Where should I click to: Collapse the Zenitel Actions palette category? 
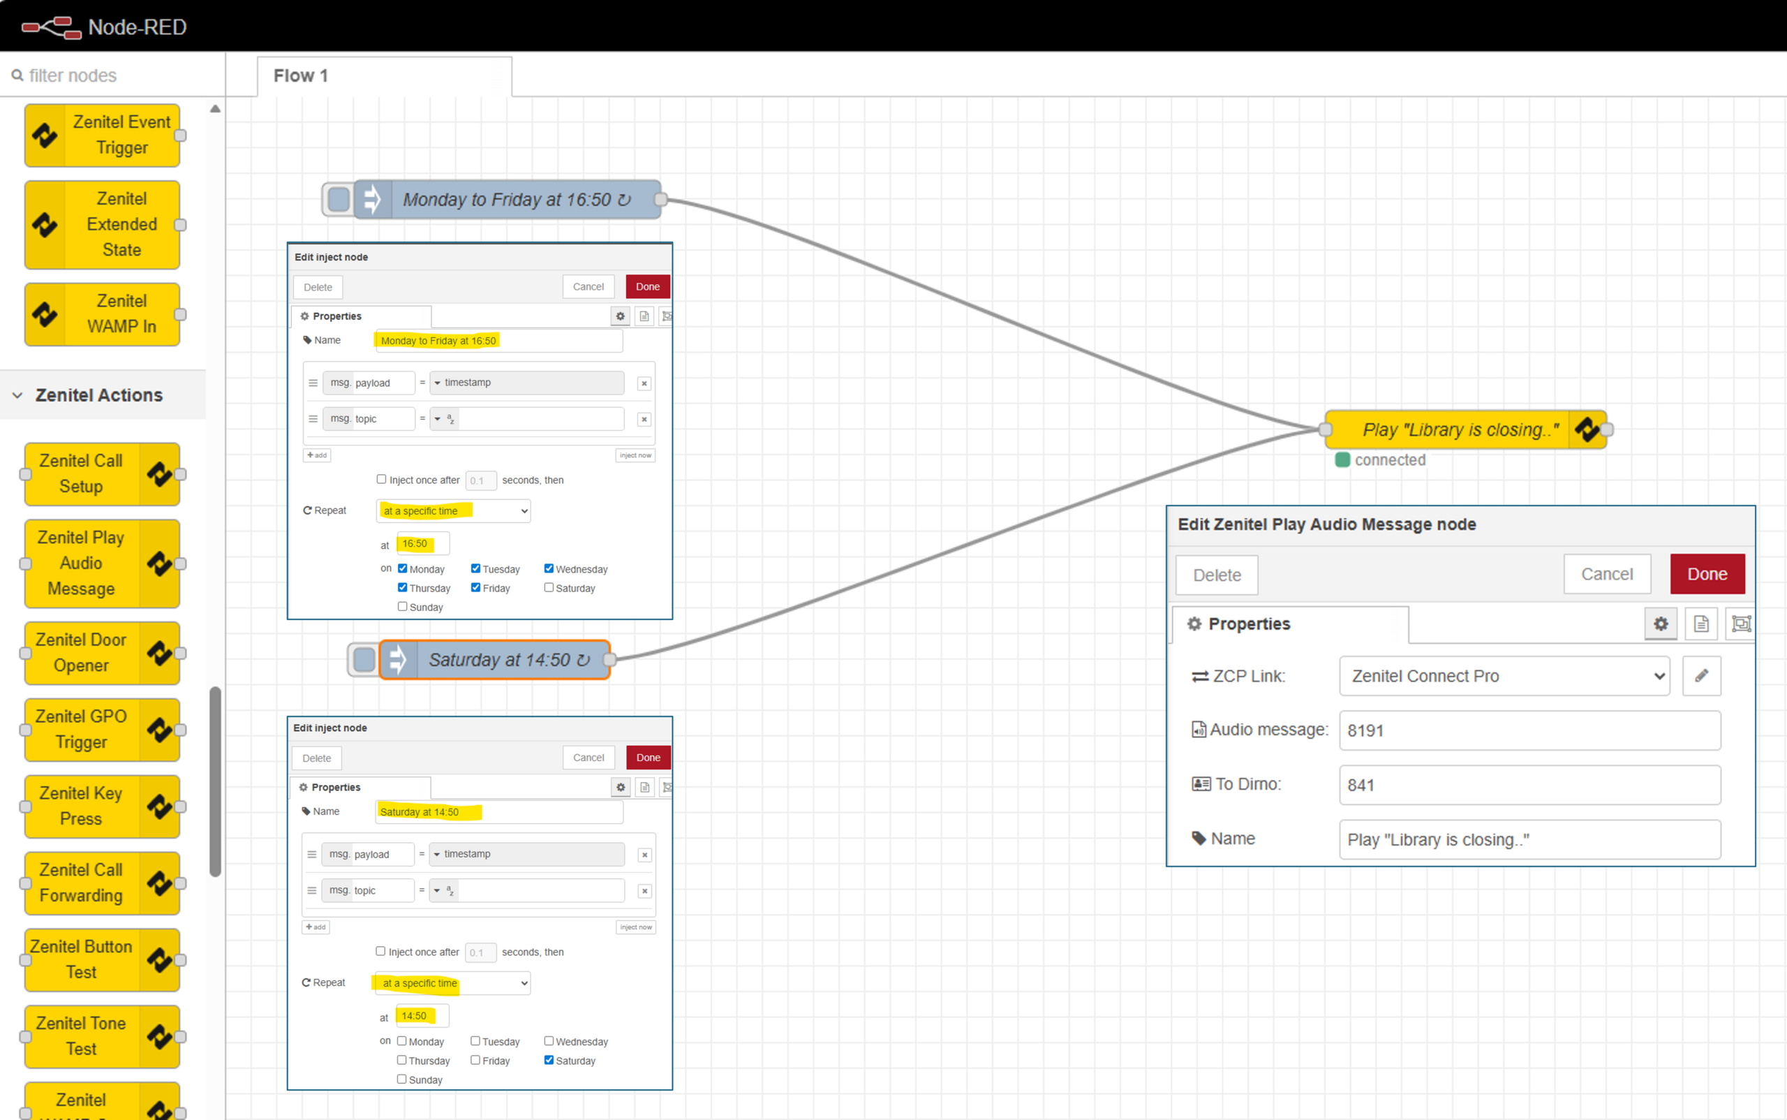17,395
